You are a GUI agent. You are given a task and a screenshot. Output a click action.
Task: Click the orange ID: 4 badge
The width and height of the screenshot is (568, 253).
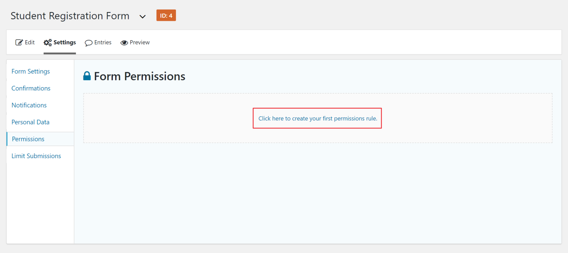166,15
